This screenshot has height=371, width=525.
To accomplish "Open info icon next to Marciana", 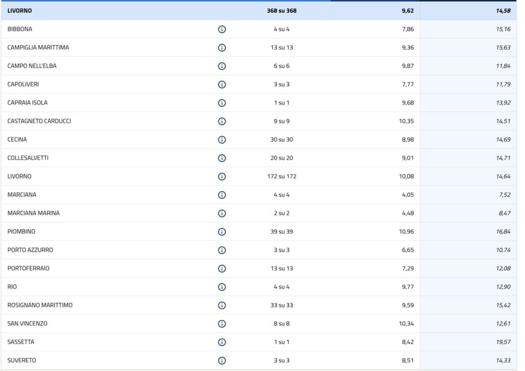I will pyautogui.click(x=222, y=195).
